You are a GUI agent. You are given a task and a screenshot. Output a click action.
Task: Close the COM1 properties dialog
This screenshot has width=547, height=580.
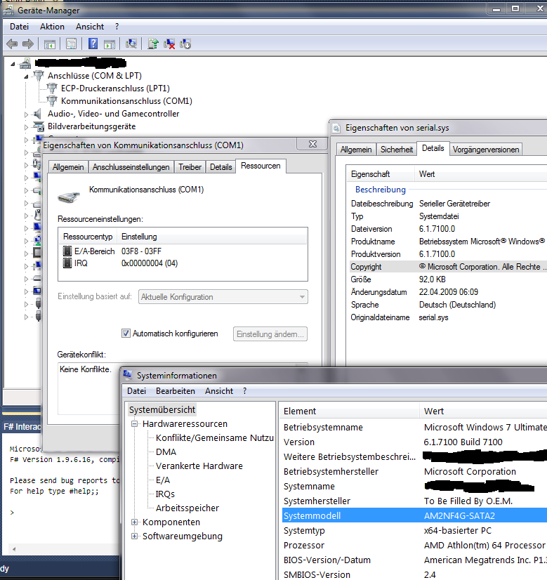(312, 144)
